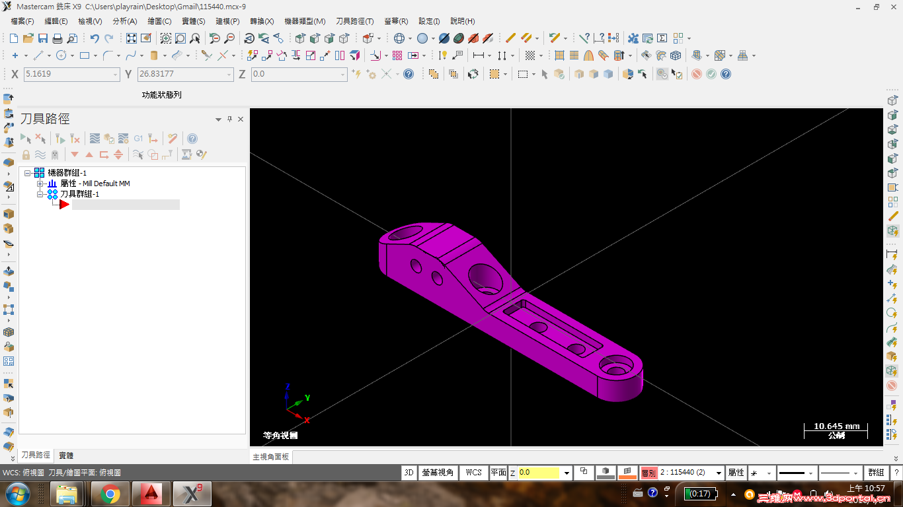This screenshot has width=903, height=507.
Task: Click the green OK checkmark icon
Action: click(711, 74)
